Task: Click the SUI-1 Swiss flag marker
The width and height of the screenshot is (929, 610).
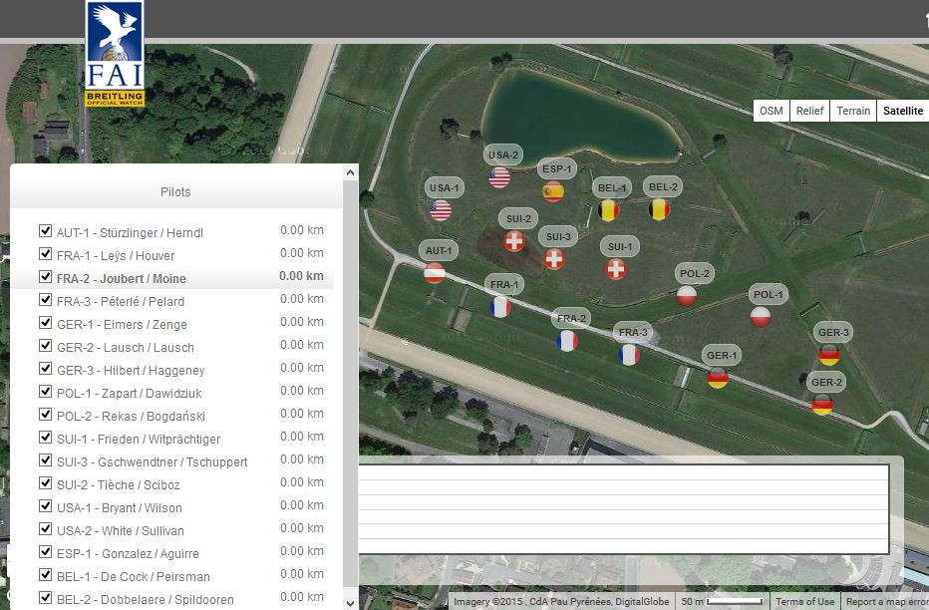Action: [x=616, y=269]
